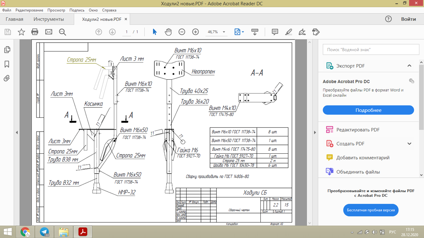
Task: Open the Окно menu
Action: [94, 10]
